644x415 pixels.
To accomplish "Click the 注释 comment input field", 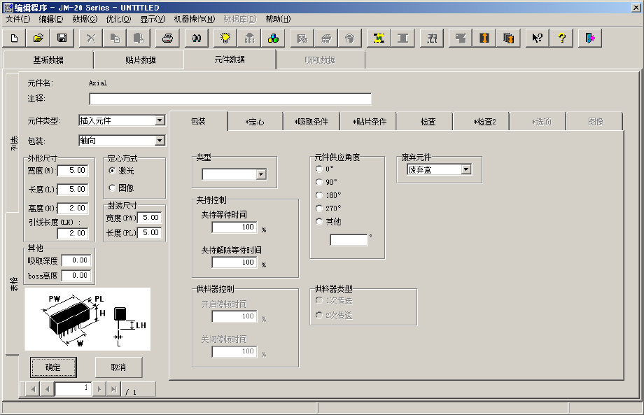I will click(x=230, y=99).
